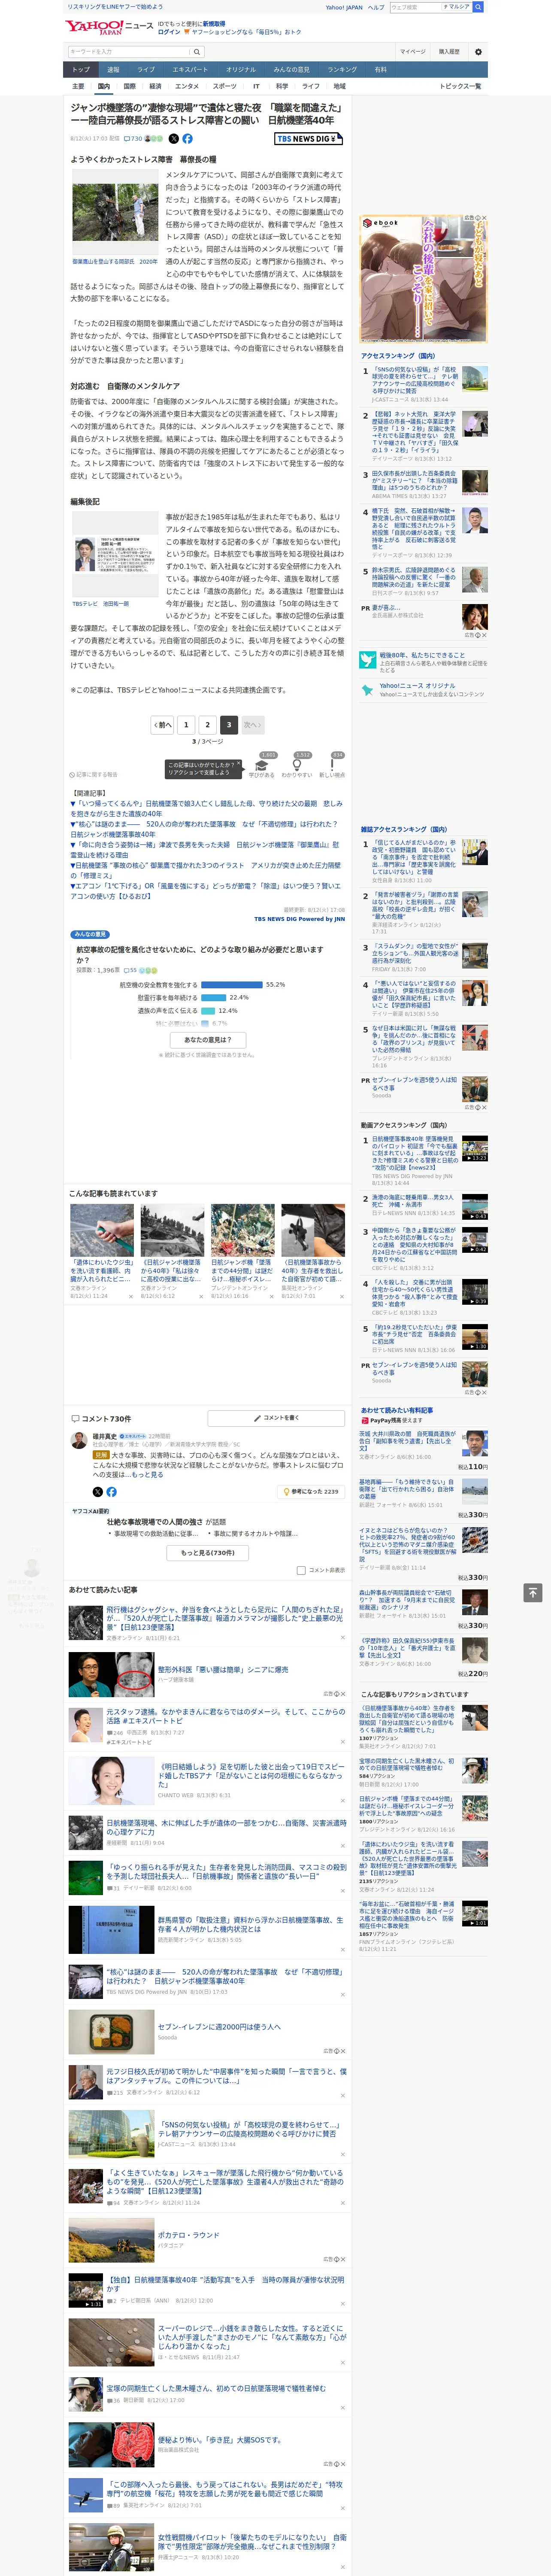Viewport: 551px width, 2576px height.
Task: Dismiss the 飛行機はグシャグシャ article suggestion
Action: click(x=342, y=1638)
